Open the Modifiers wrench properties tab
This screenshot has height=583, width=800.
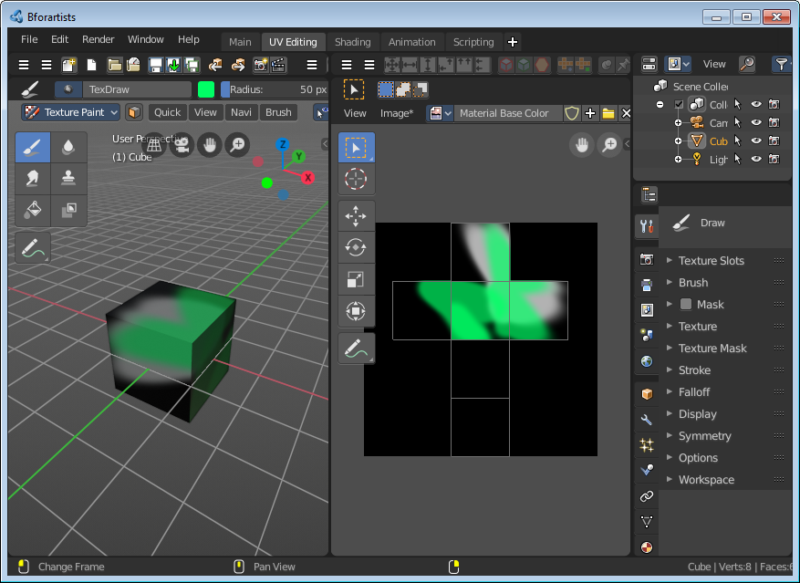coord(647,420)
